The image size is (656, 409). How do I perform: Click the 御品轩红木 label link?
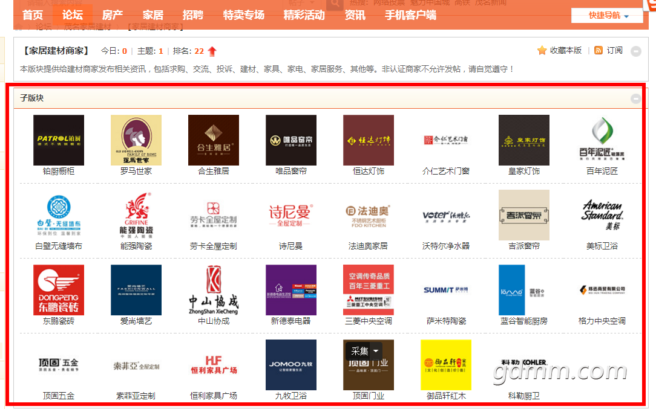[x=446, y=396]
